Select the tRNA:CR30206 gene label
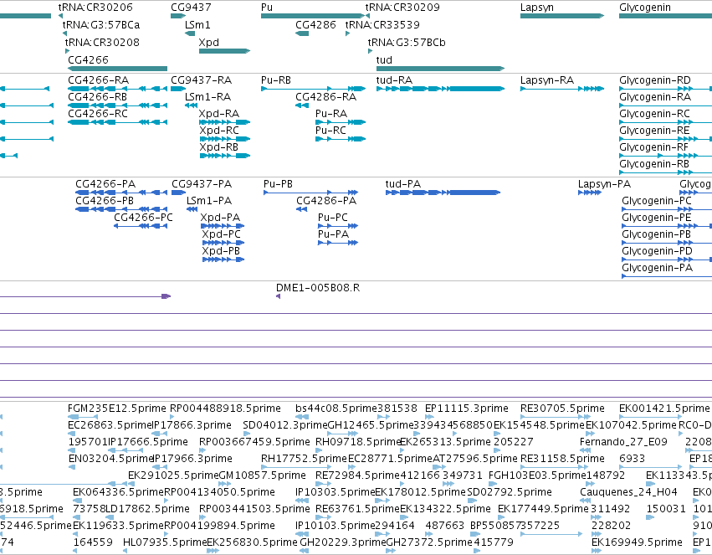712x555 pixels. [95, 8]
